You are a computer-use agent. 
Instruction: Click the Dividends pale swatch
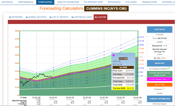click(x=163, y=89)
